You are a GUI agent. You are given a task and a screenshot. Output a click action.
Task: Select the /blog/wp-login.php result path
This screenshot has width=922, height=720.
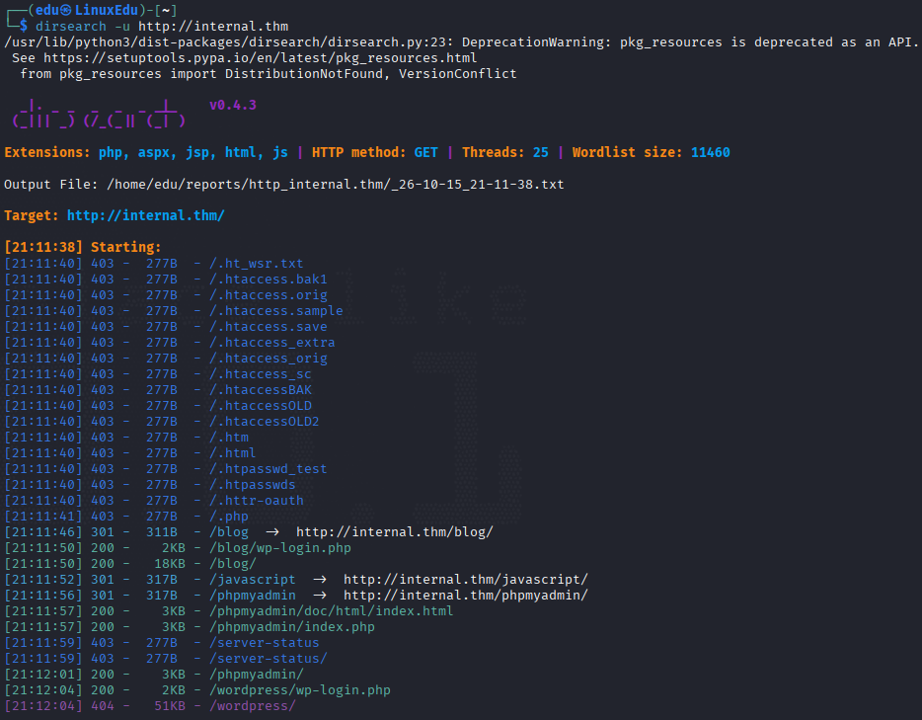(280, 548)
